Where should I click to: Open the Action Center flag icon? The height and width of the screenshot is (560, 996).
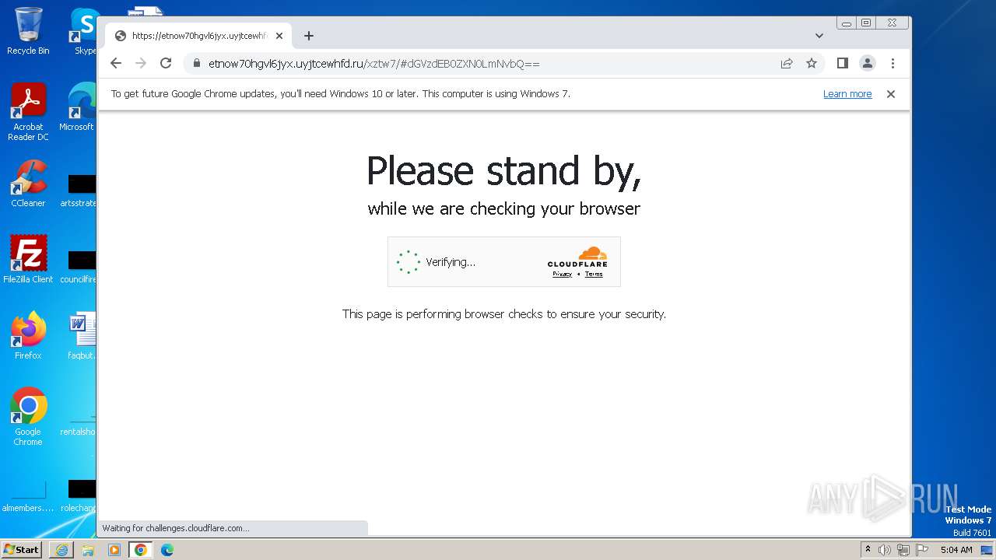[x=922, y=550]
